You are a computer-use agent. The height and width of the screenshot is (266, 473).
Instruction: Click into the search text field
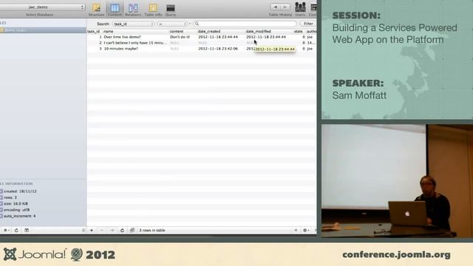pyautogui.click(x=245, y=24)
